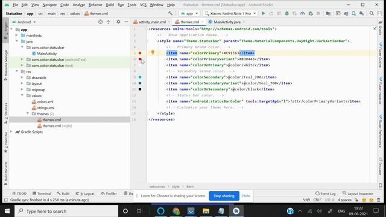Screen dimensions: 386x217
Task: Open the Logcat tool window
Action: point(85,193)
